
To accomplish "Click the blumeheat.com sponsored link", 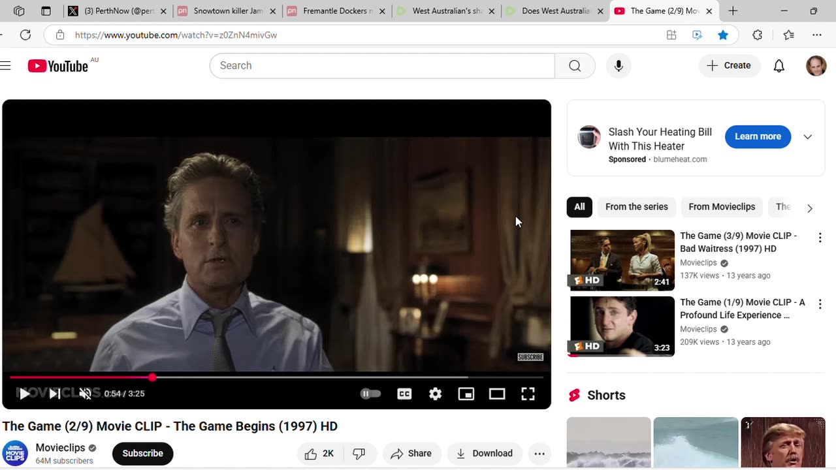I will (x=680, y=159).
